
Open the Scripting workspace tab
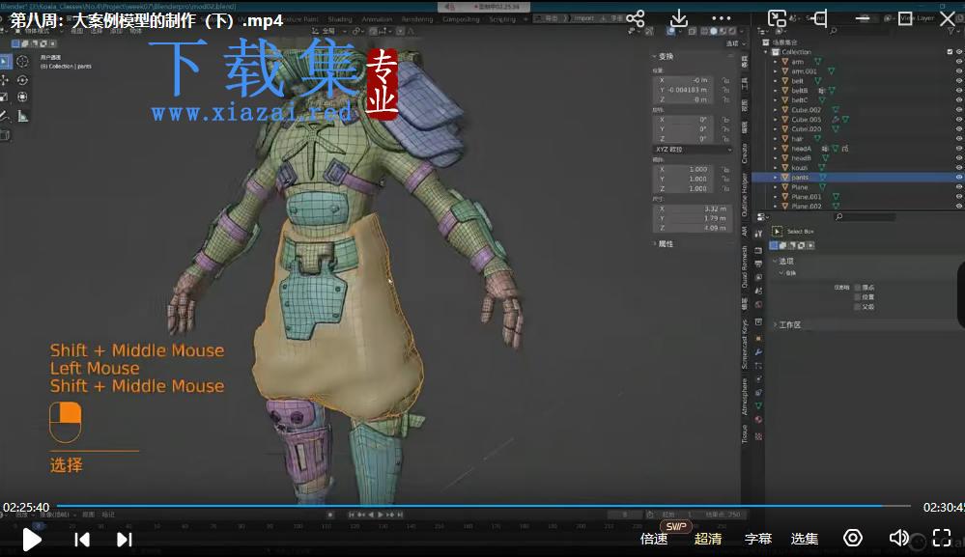[x=502, y=19]
